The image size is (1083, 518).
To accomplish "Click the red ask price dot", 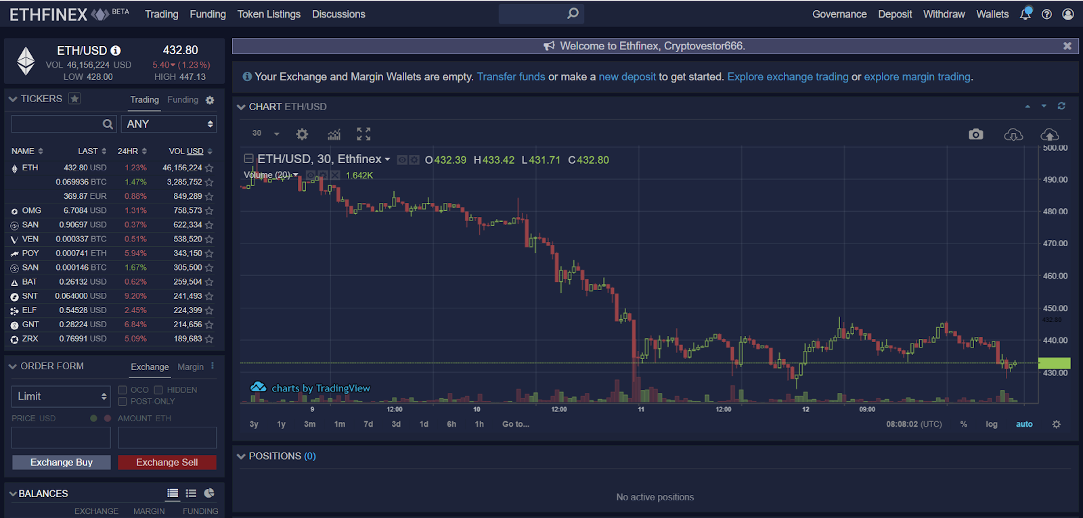I will tap(107, 419).
